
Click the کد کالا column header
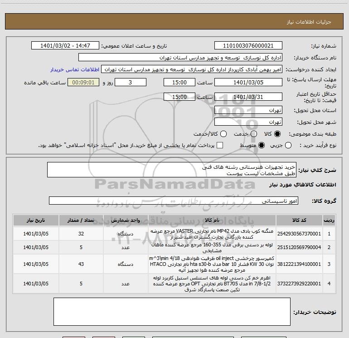(299, 220)
